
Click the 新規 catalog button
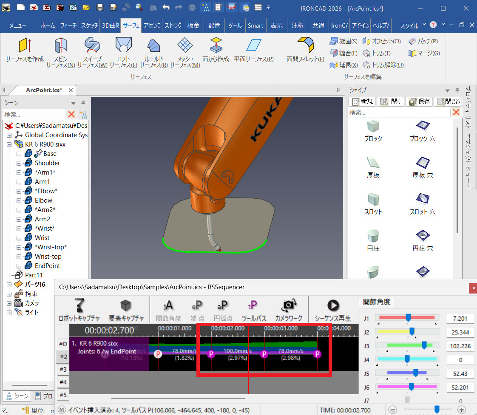click(362, 102)
